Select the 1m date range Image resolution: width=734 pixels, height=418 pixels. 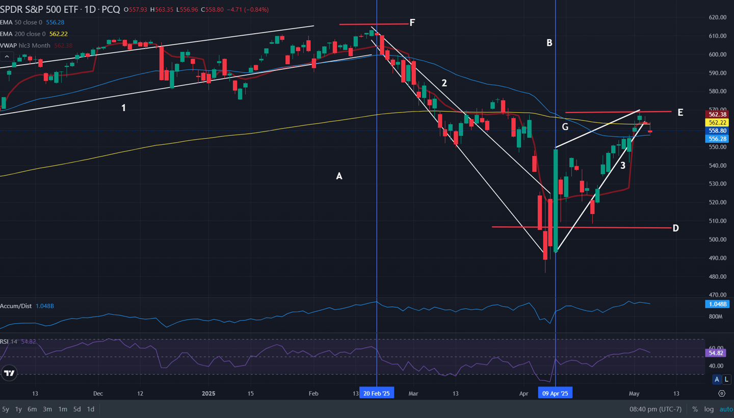click(x=63, y=409)
